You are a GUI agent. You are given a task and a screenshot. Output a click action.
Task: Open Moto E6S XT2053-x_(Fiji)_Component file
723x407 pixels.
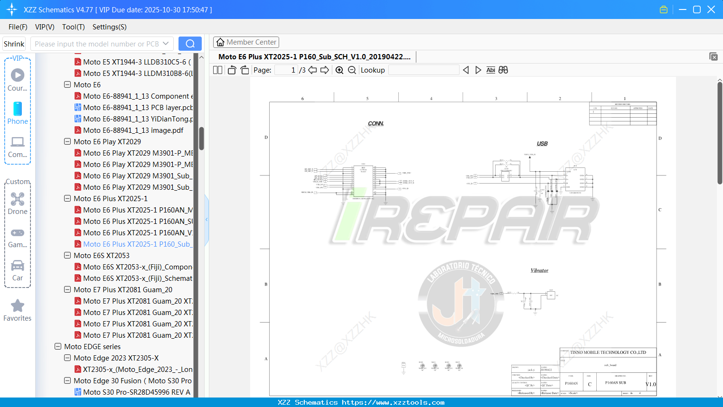[x=133, y=267]
